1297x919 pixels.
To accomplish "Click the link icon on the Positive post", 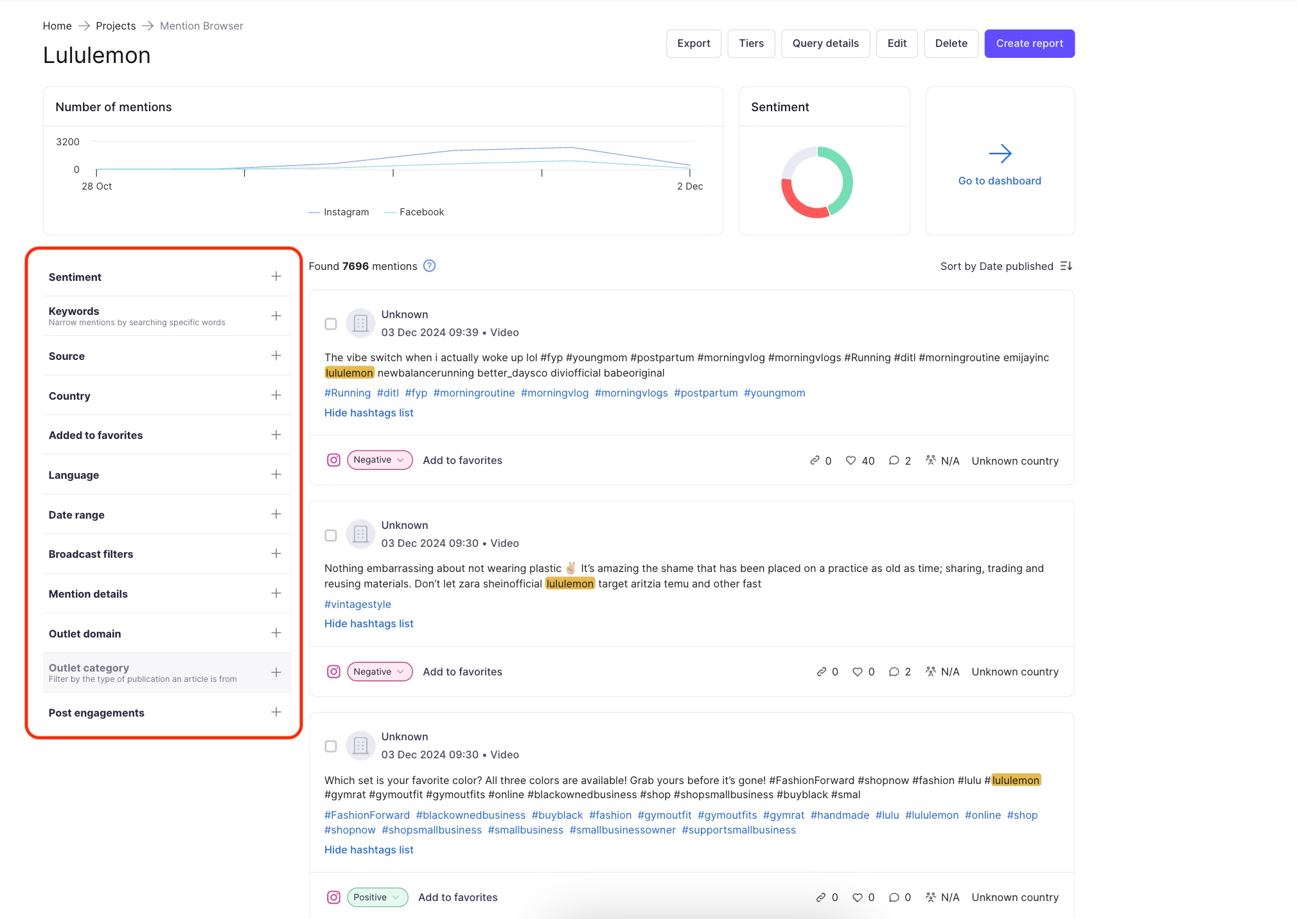I will [821, 897].
